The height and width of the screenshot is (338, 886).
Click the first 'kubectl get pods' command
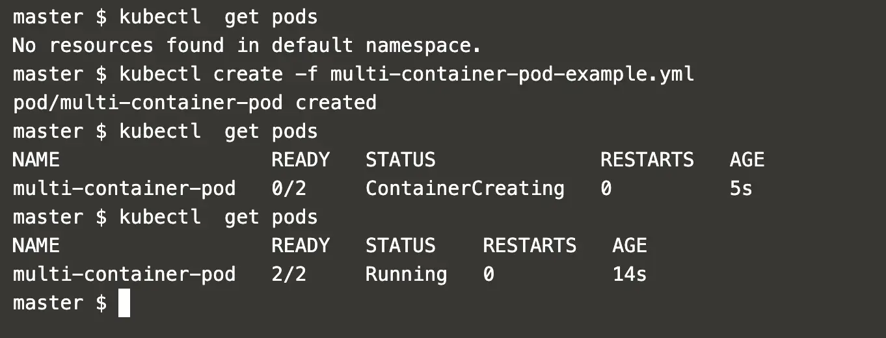pyautogui.click(x=219, y=17)
